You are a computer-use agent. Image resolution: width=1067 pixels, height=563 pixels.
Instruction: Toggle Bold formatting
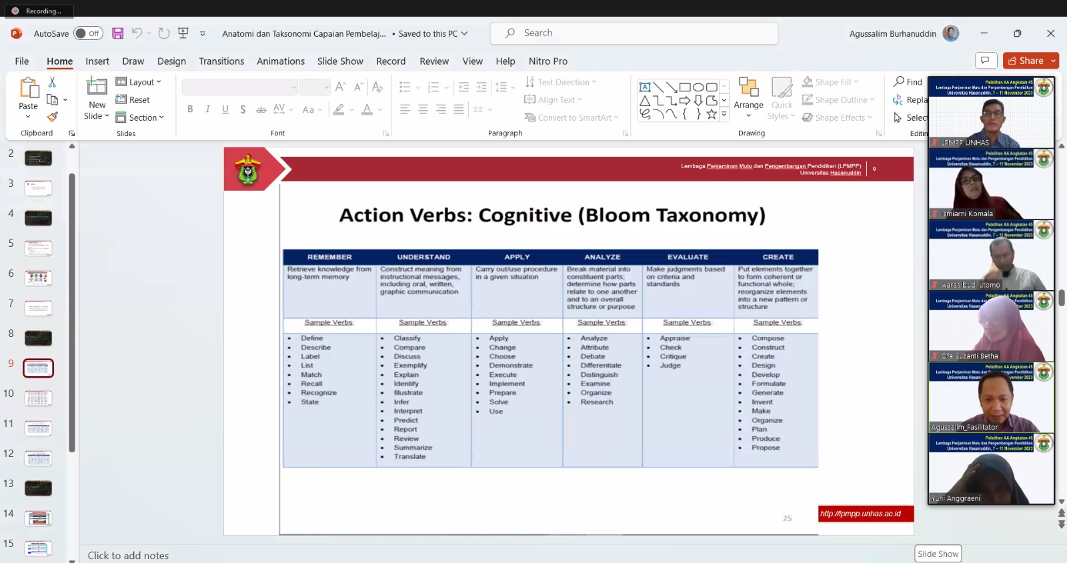click(190, 109)
